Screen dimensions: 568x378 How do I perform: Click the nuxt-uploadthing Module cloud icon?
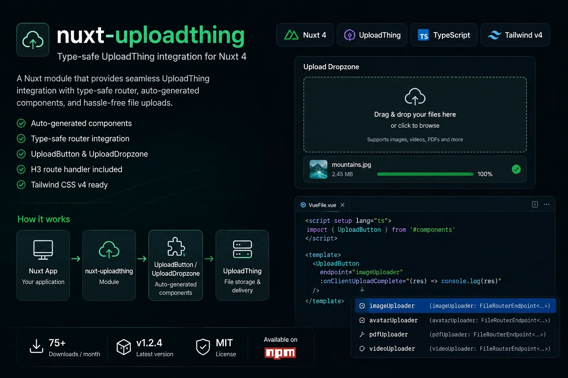[109, 250]
